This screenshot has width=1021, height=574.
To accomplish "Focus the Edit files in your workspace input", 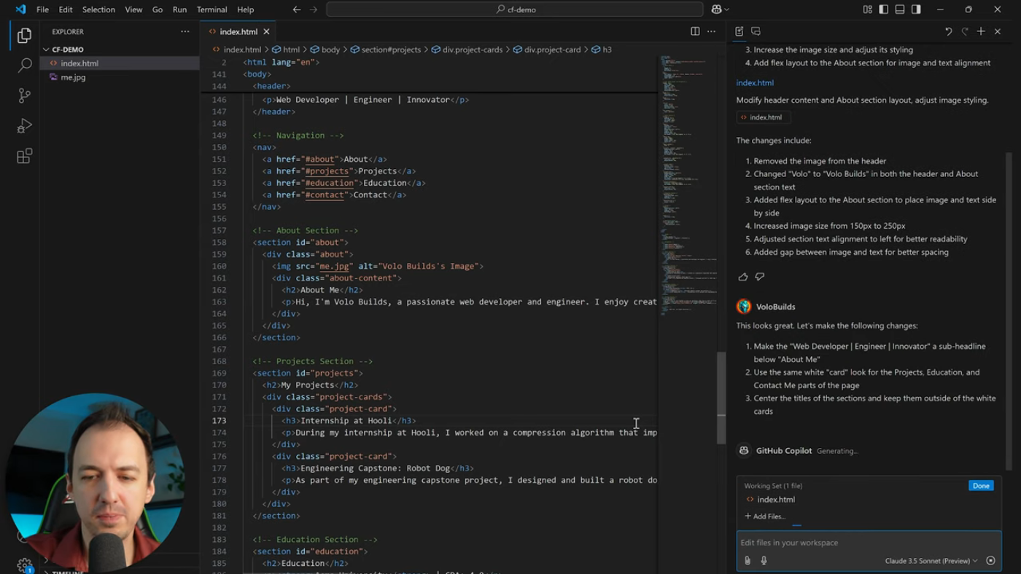I will pyautogui.click(x=868, y=543).
